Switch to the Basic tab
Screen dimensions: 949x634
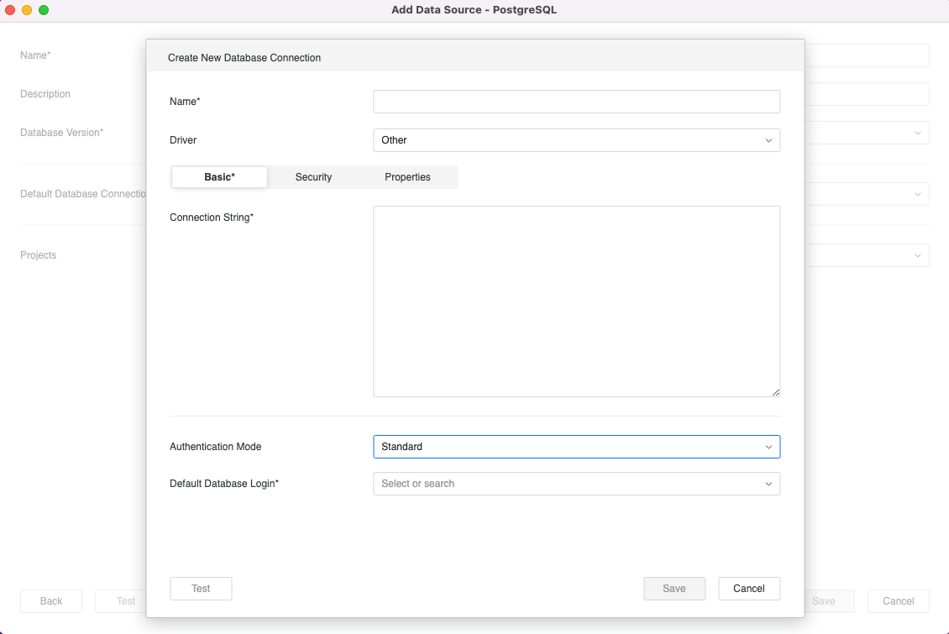[219, 177]
